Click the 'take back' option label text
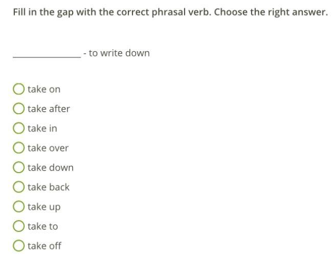 tap(49, 187)
